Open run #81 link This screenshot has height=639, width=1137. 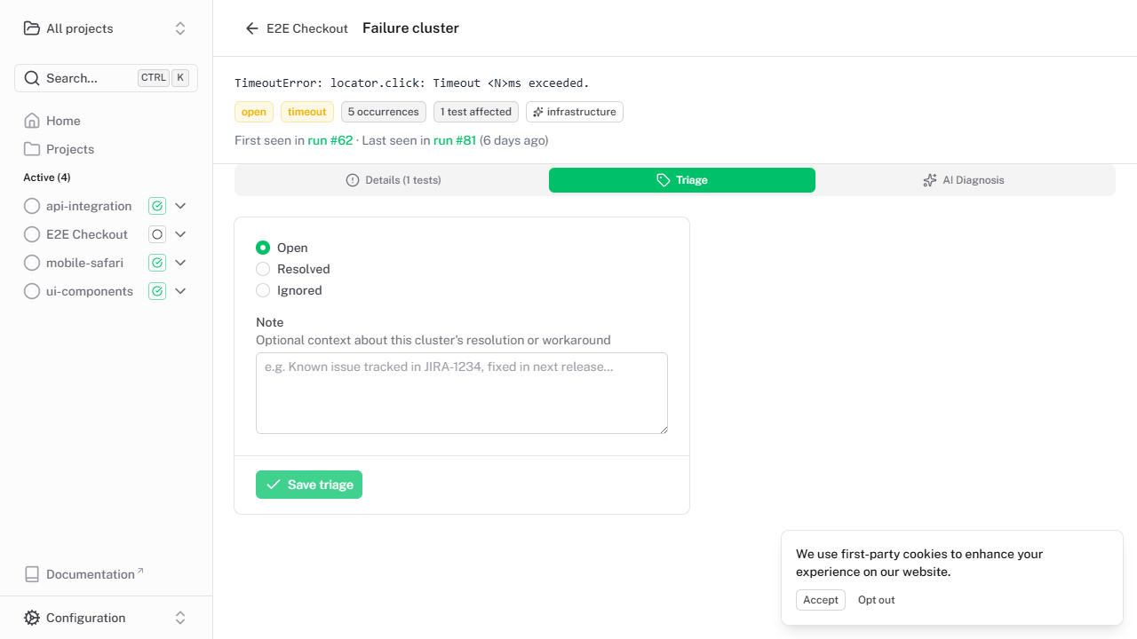(x=455, y=140)
